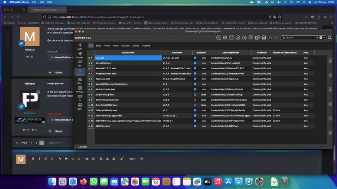This screenshot has width=337, height=189.
Task: Open Music app from the Dock
Action: 218,182
